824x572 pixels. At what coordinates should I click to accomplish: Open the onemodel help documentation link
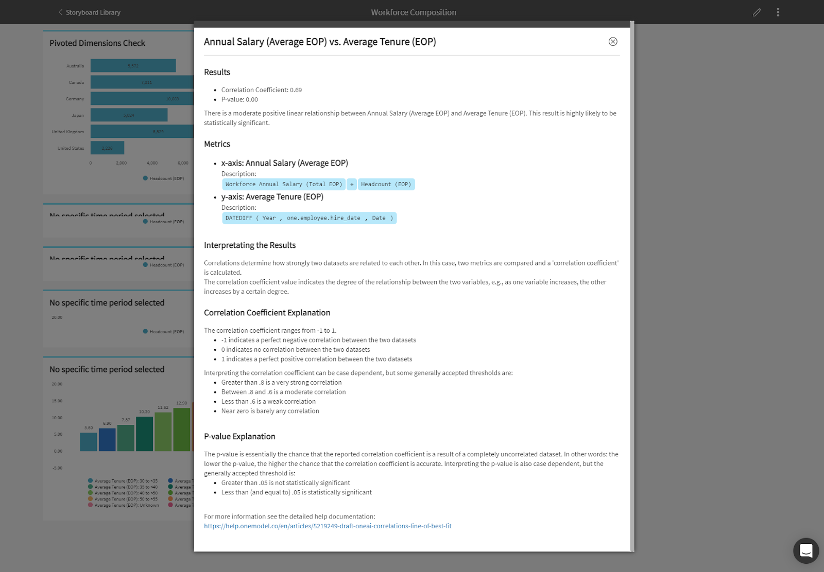pos(328,526)
